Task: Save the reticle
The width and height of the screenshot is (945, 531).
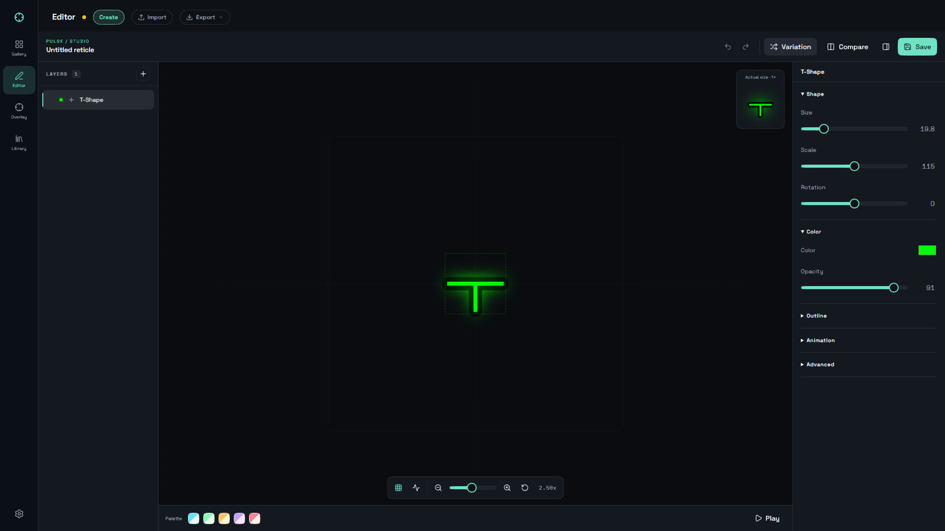Action: pyautogui.click(x=917, y=47)
